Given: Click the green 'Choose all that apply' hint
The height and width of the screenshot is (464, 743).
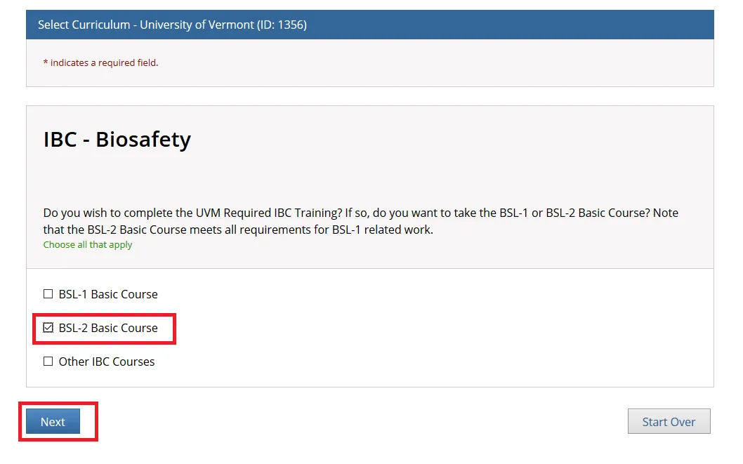Looking at the screenshot, I should [88, 245].
